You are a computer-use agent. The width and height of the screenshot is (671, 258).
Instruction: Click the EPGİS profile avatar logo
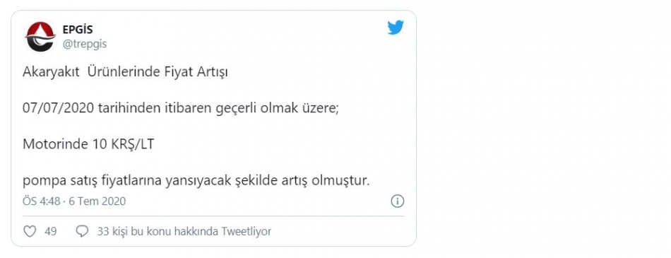pos(40,37)
